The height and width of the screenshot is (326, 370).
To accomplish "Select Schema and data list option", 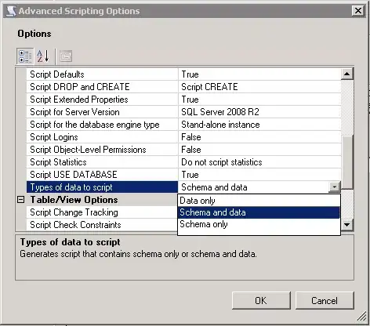I will 259,212.
